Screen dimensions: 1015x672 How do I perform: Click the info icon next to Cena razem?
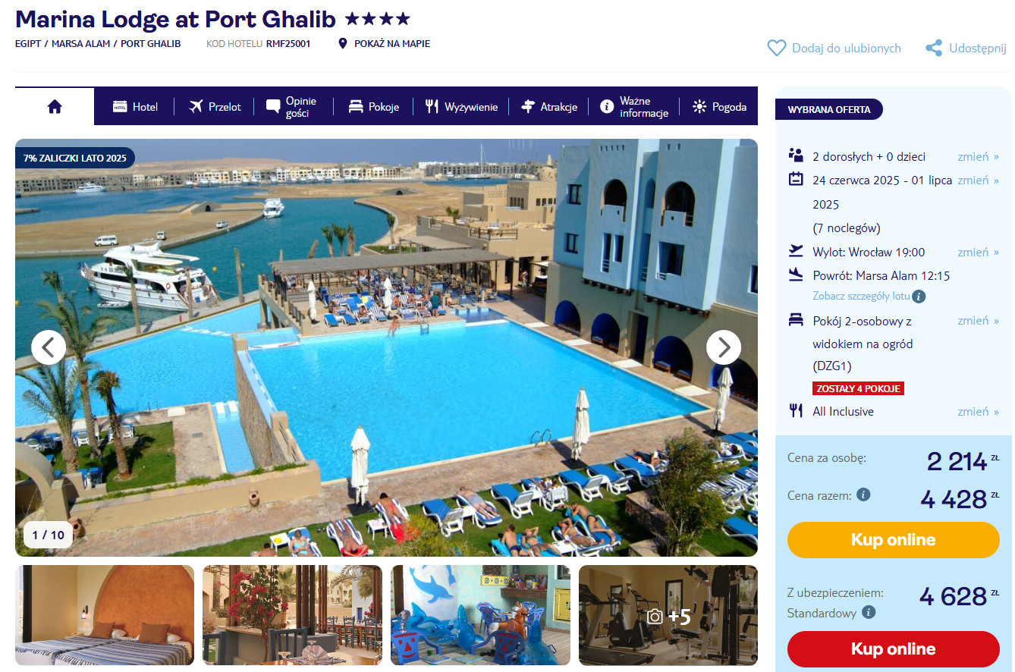[863, 495]
